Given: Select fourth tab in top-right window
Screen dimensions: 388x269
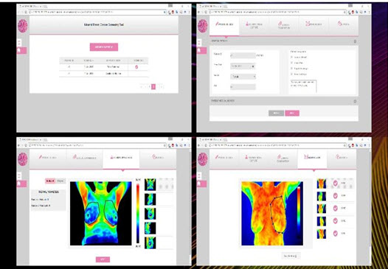Looking at the screenshot, I should click(x=313, y=26).
